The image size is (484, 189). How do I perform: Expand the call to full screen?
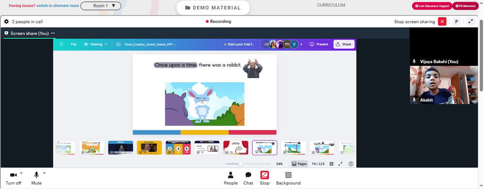[x=470, y=22]
